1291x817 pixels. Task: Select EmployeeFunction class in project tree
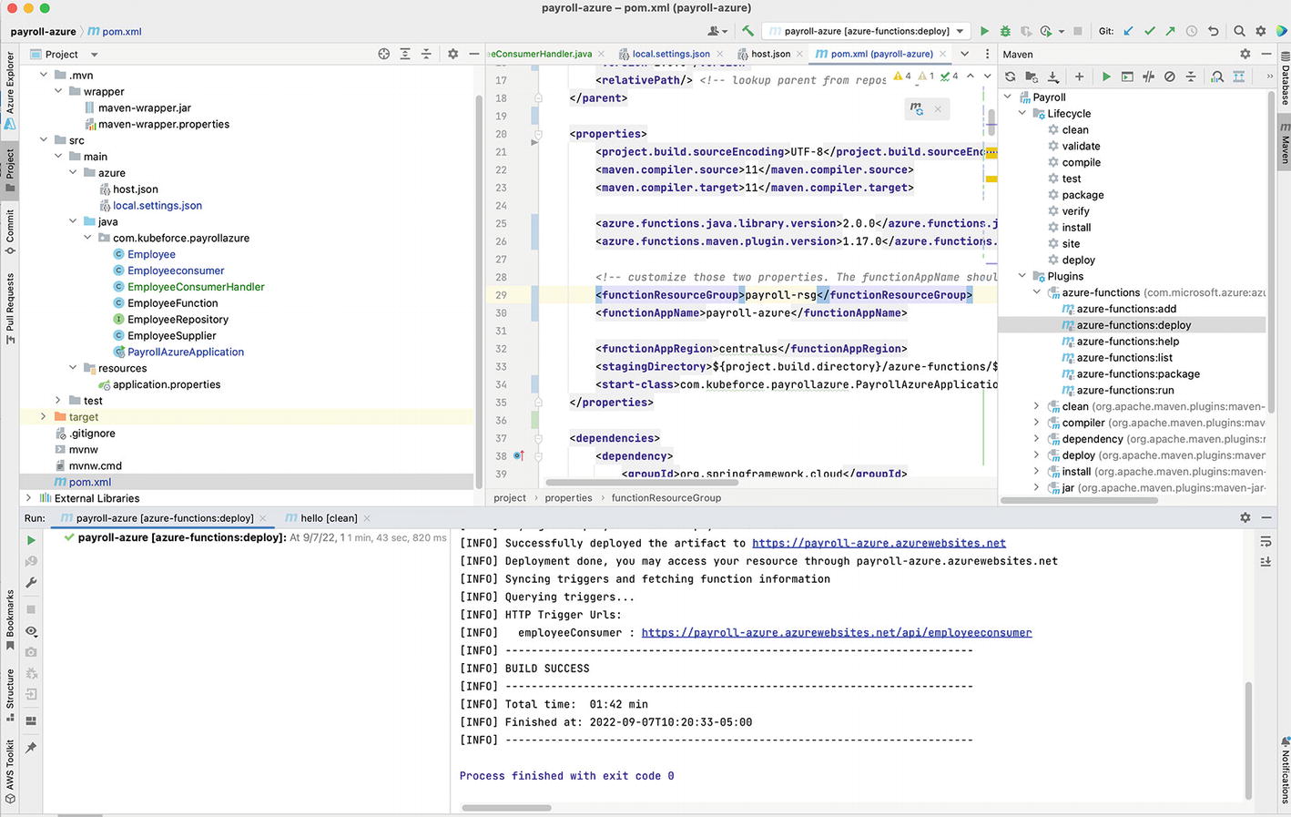click(173, 303)
